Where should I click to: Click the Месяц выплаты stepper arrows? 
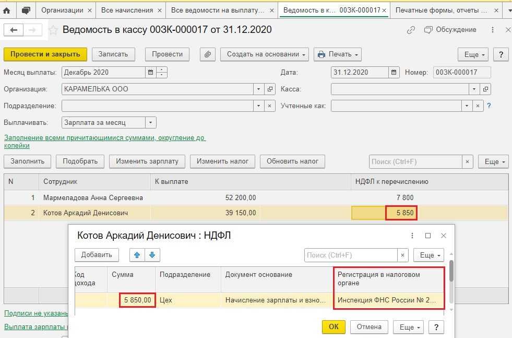(162, 73)
